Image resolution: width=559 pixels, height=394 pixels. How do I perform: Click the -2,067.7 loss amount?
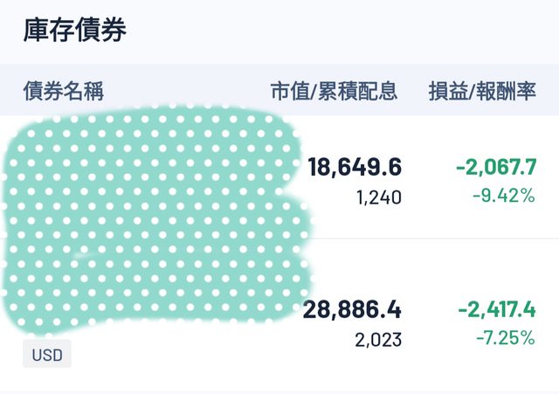pos(494,167)
